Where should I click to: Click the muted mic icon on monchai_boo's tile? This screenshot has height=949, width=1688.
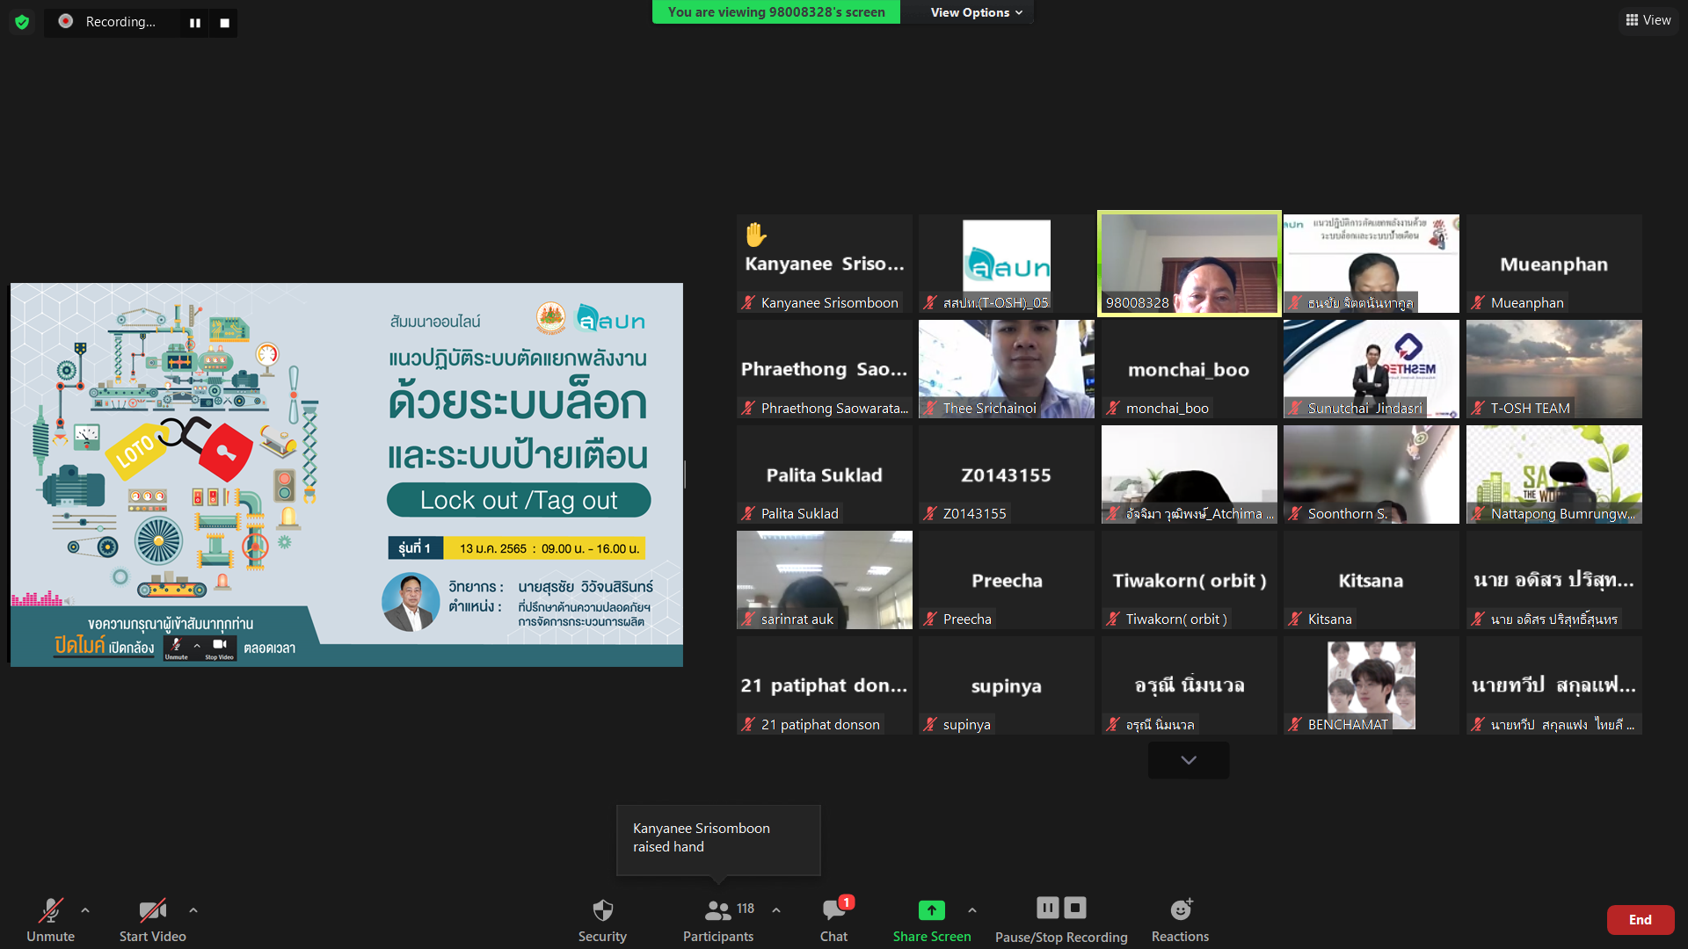1113,408
